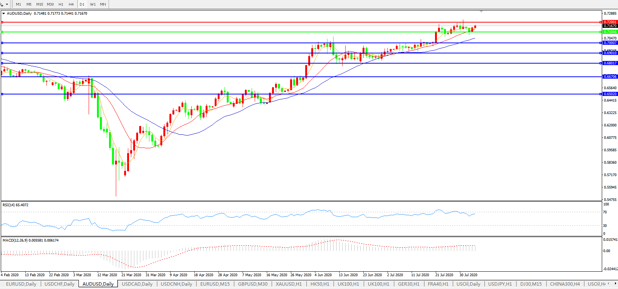Switch to M1 timeframe

point(18,4)
